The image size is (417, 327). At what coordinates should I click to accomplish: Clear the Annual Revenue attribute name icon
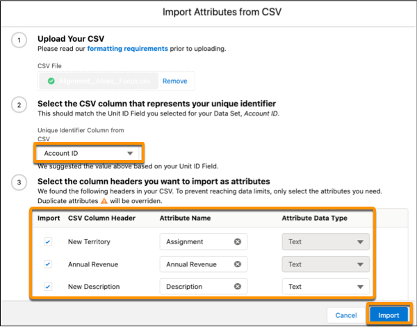click(238, 264)
